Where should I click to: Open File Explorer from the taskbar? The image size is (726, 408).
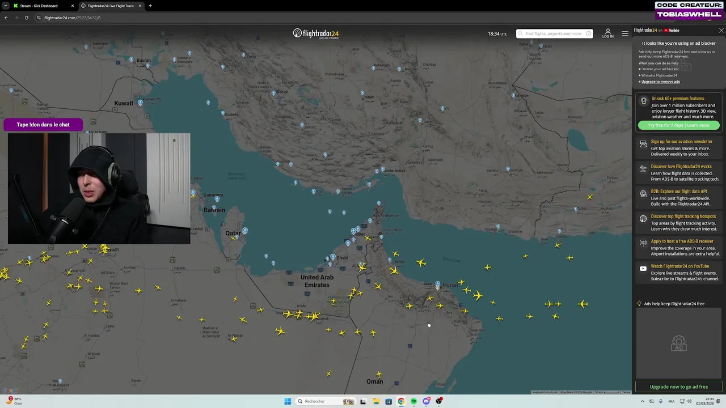coord(375,401)
